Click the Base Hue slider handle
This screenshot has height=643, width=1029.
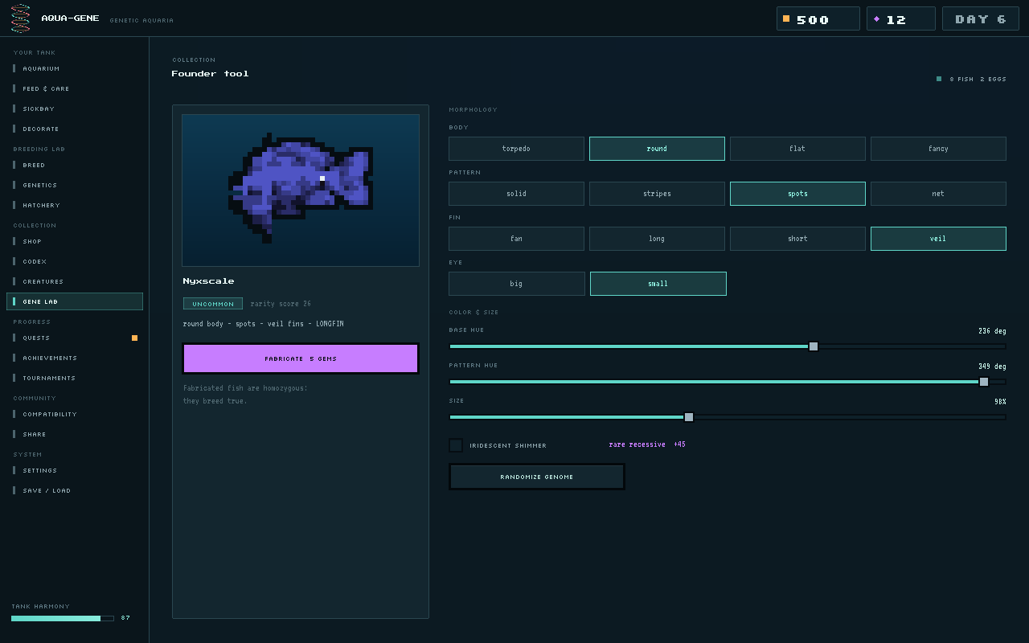point(814,346)
